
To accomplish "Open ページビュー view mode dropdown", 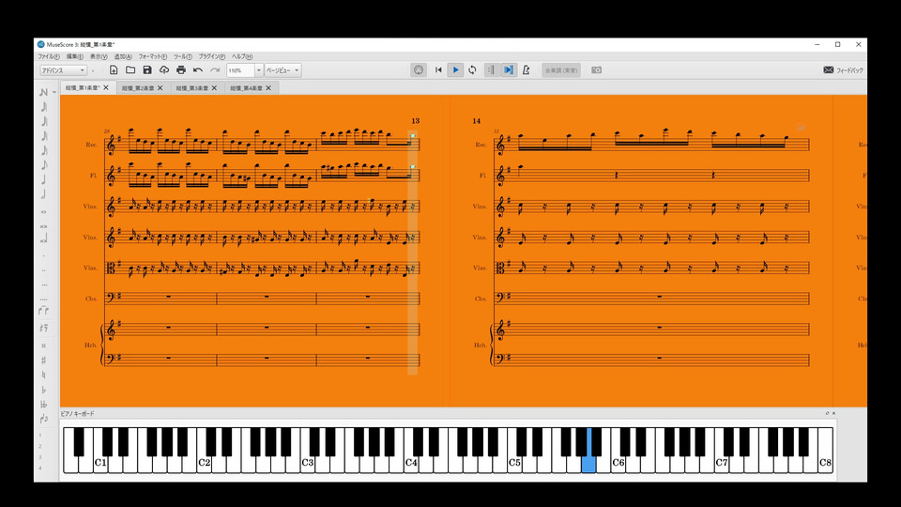I will click(283, 70).
